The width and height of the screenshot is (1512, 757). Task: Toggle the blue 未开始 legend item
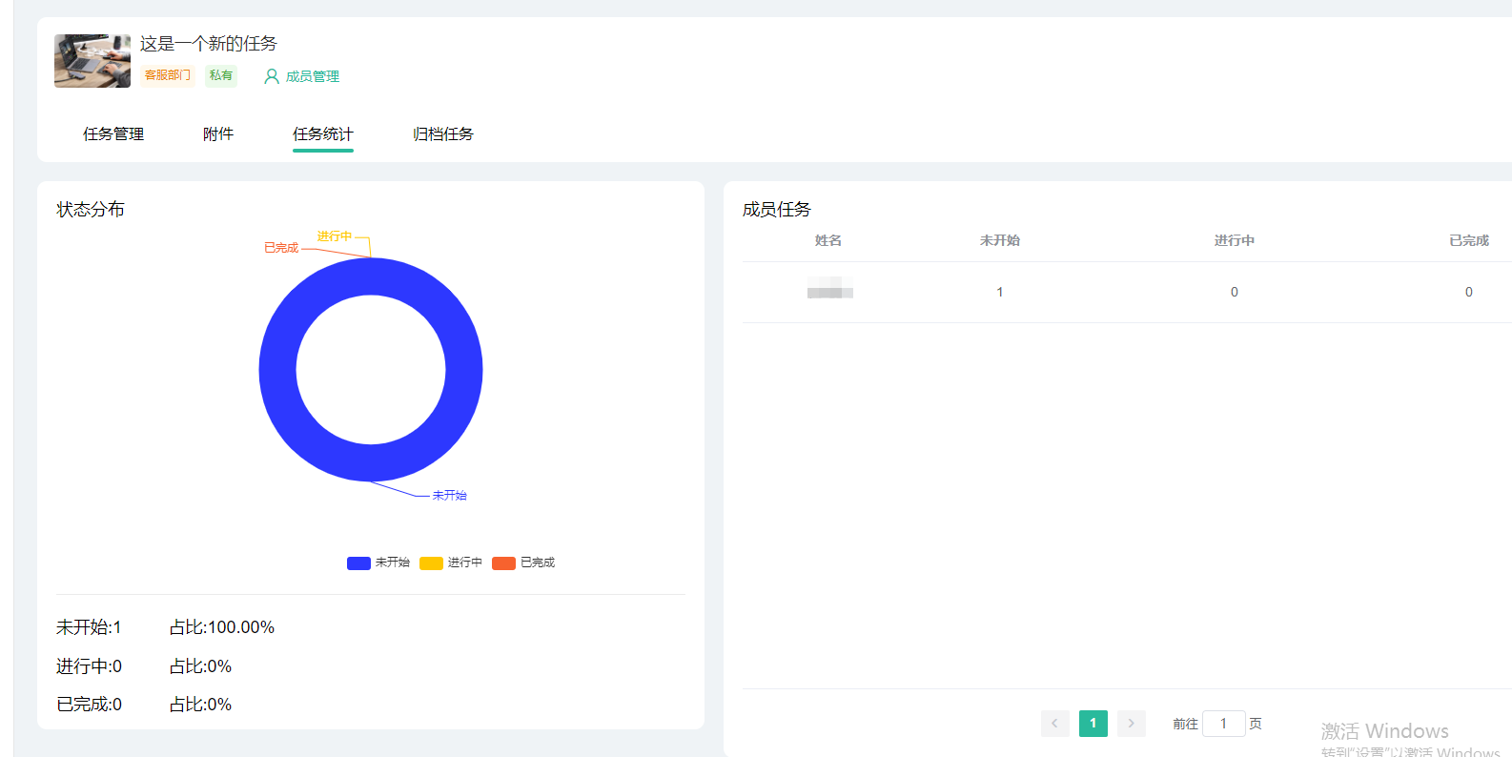pos(378,563)
